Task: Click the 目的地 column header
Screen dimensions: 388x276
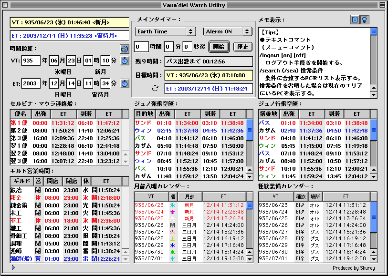Action: point(145,114)
